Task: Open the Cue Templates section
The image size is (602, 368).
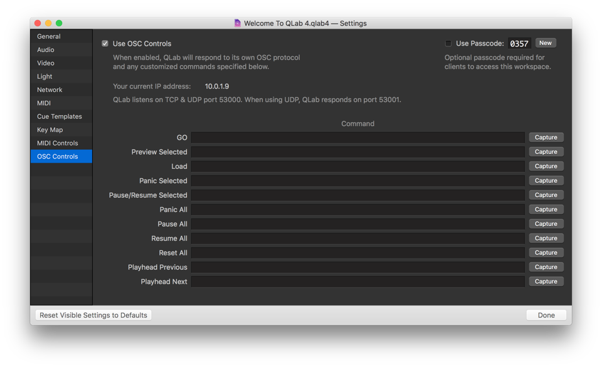Action: click(x=60, y=116)
